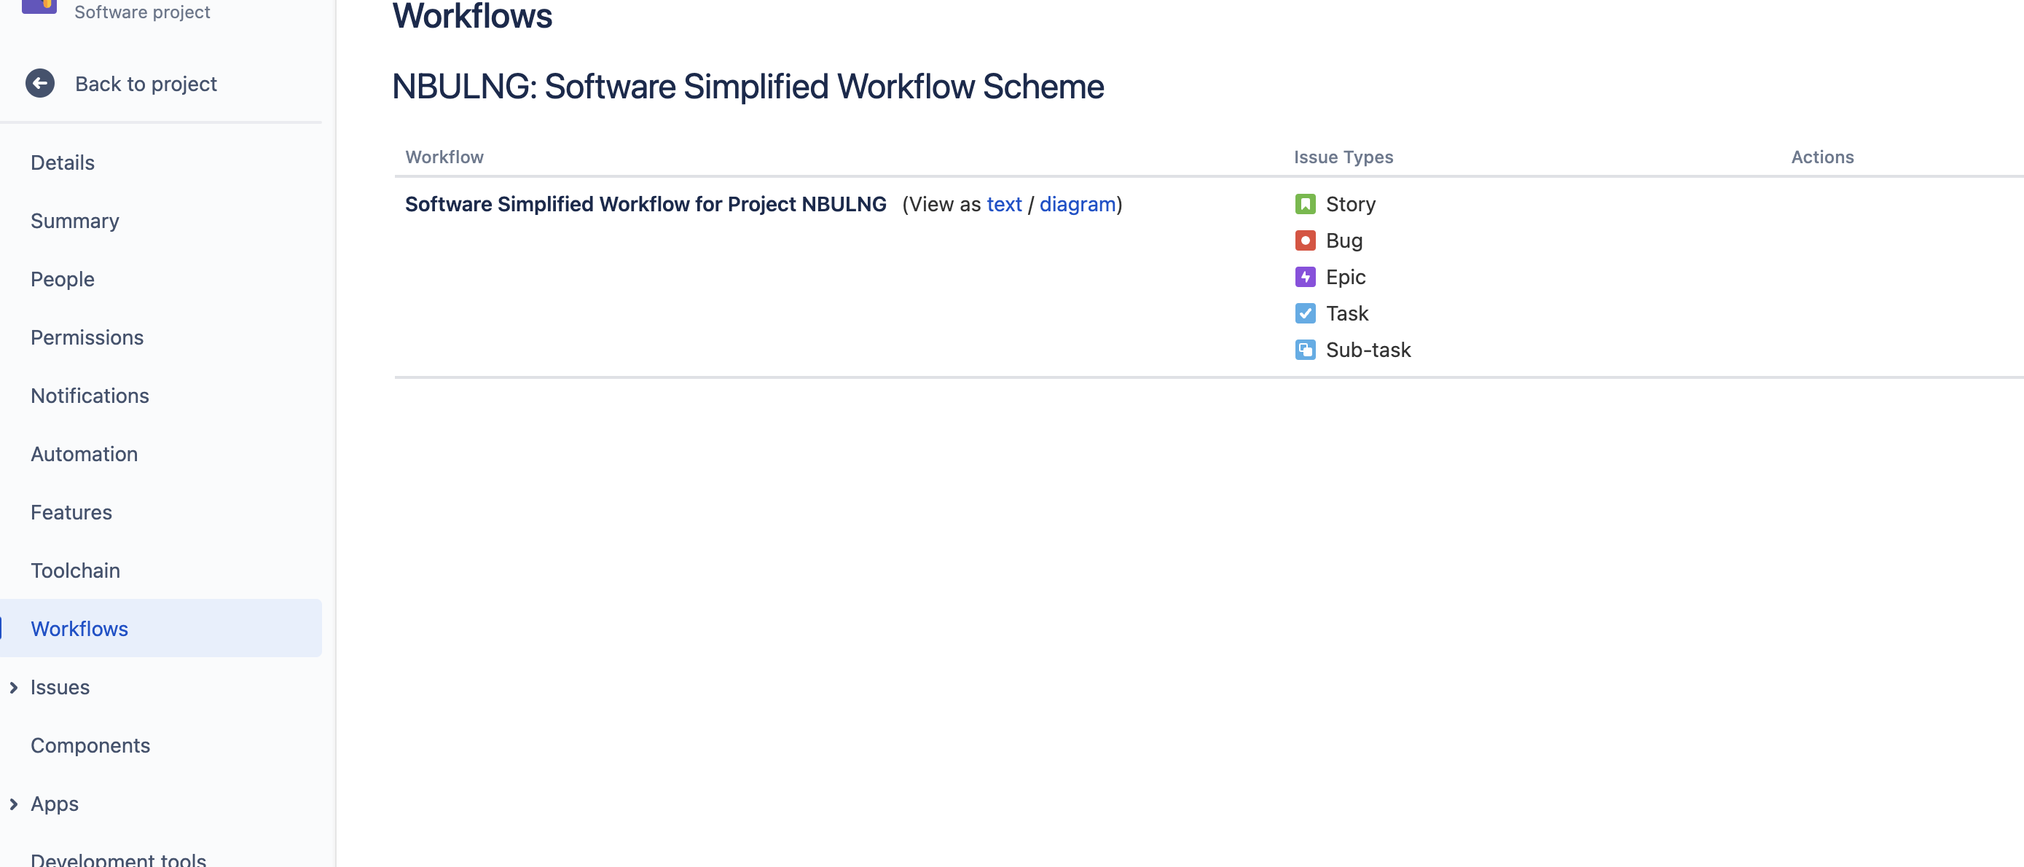Click the Issue Types column header
The image size is (2024, 867).
(1343, 157)
